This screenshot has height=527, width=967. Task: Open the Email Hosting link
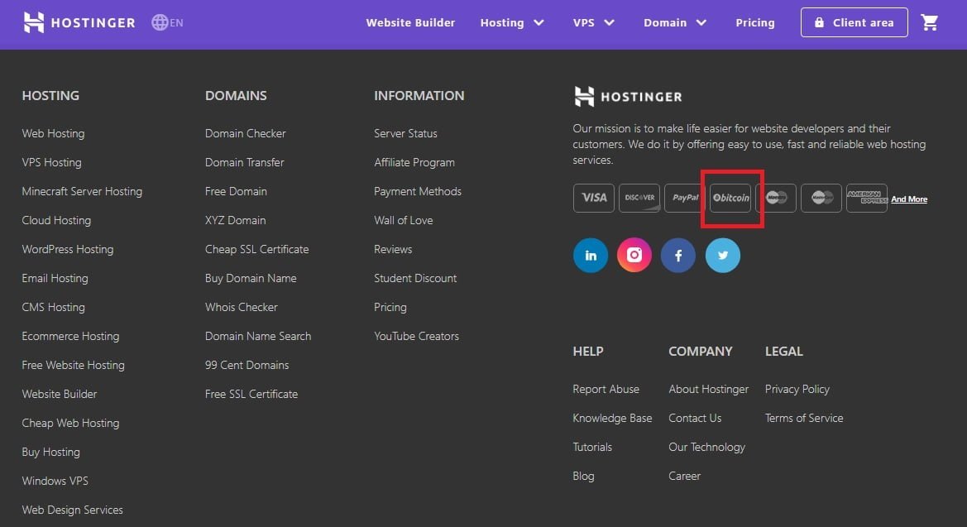pos(55,278)
